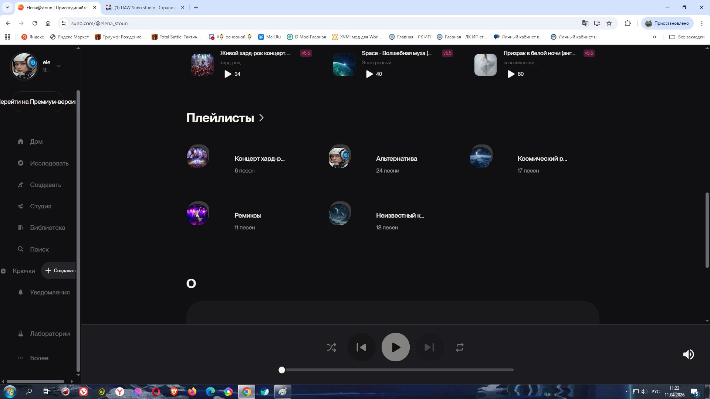Click the Создавать button next to Крючки
This screenshot has height=399, width=710.
pyautogui.click(x=60, y=271)
